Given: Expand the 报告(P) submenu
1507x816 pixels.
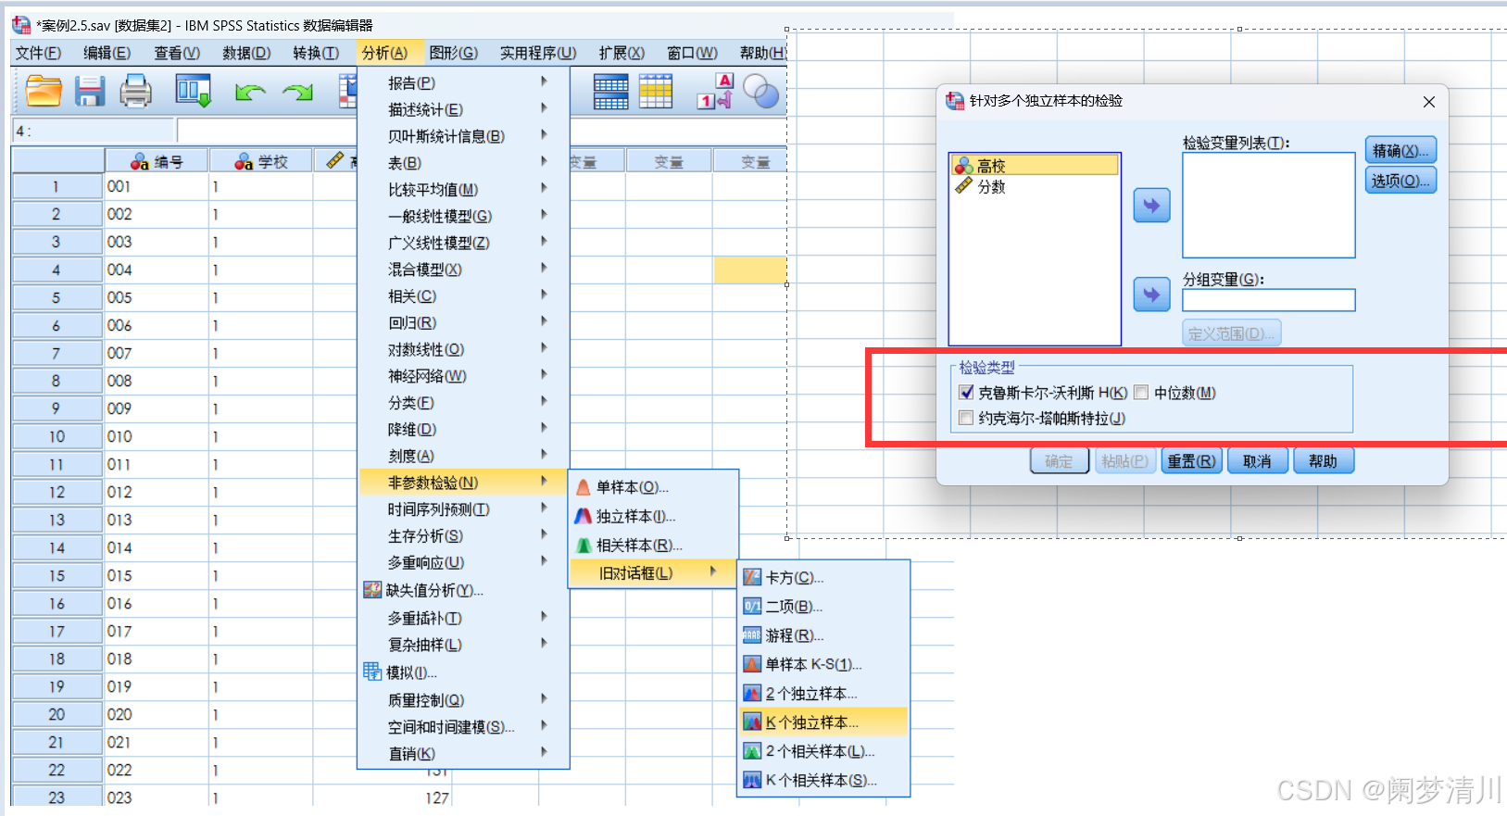Looking at the screenshot, I should tap(464, 82).
